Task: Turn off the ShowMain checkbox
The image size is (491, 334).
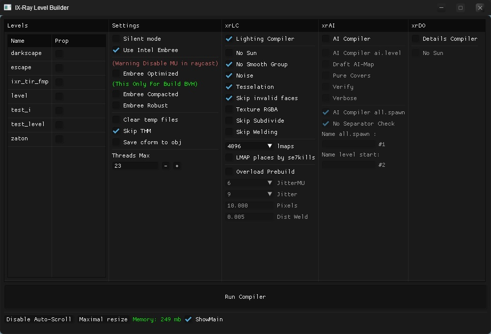Action: [x=189, y=319]
